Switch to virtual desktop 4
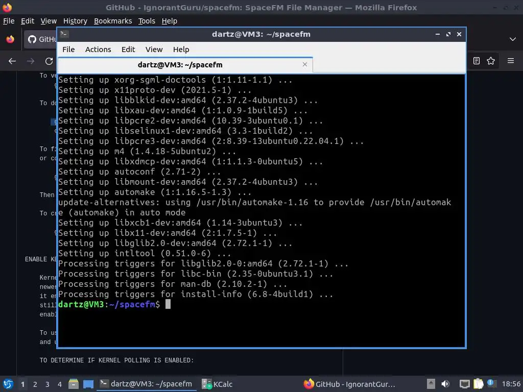Viewport: 523px width, 392px height. click(60, 384)
